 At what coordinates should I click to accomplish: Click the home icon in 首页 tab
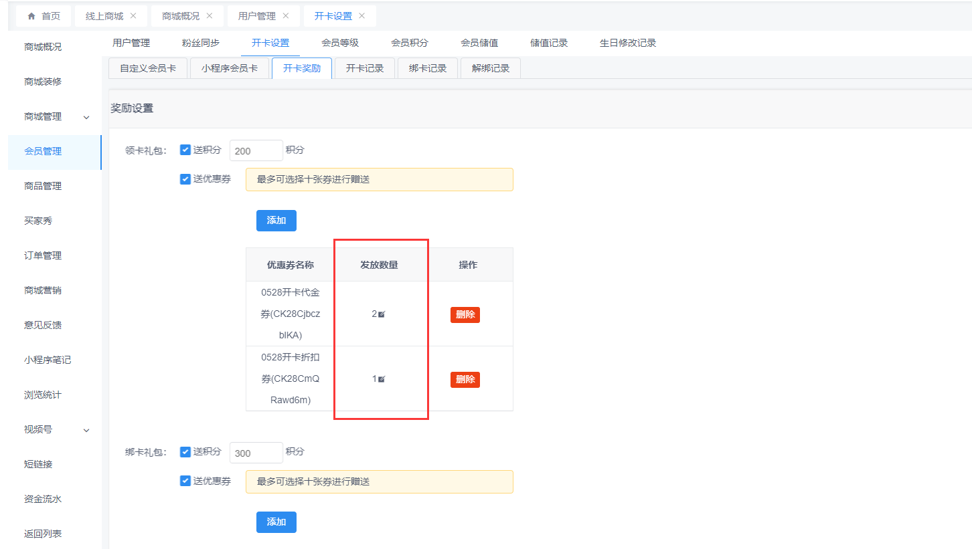click(x=31, y=16)
